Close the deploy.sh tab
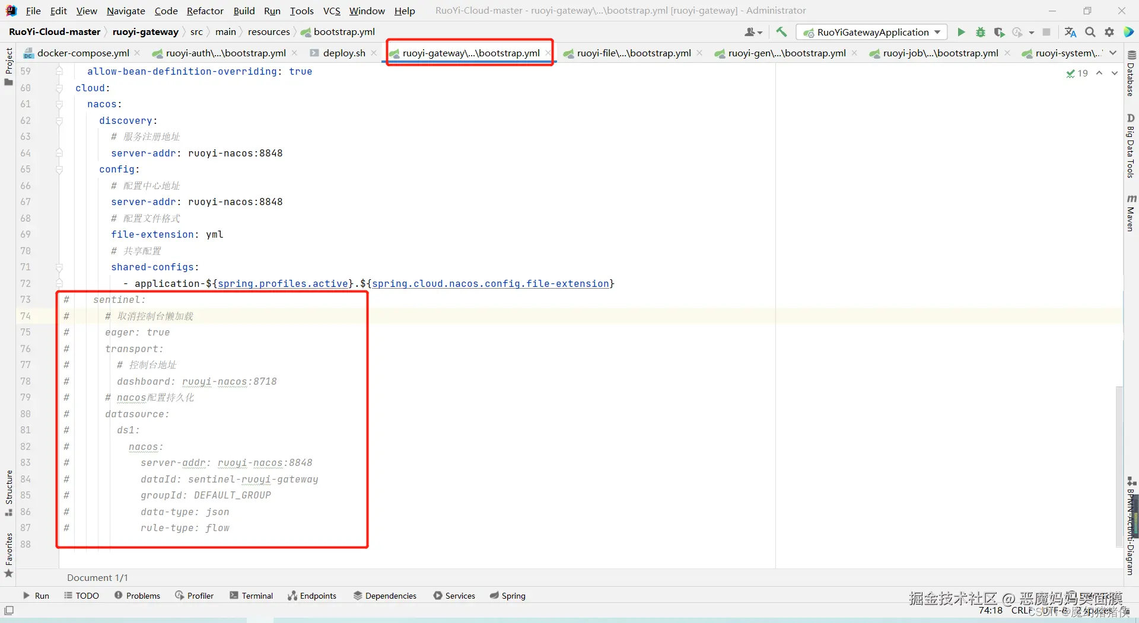The width and height of the screenshot is (1139, 623). (374, 53)
